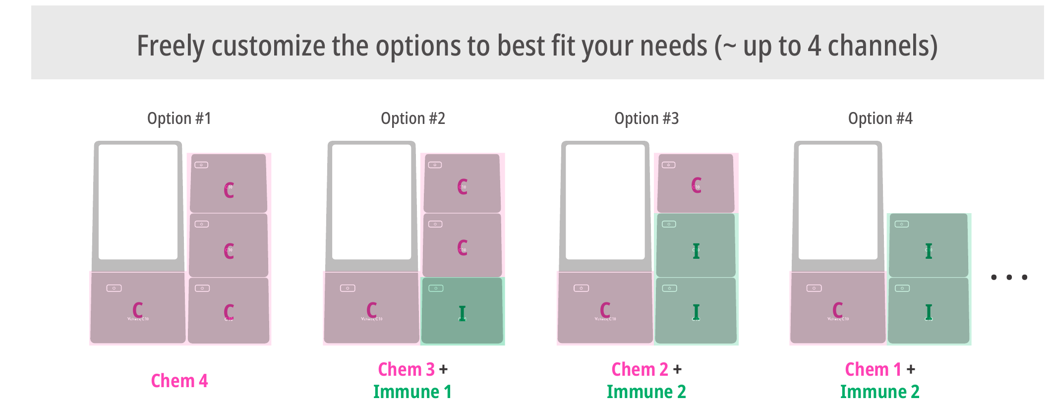This screenshot has height=405, width=1052.
Task: Click the gray customize options header banner
Action: [x=537, y=43]
